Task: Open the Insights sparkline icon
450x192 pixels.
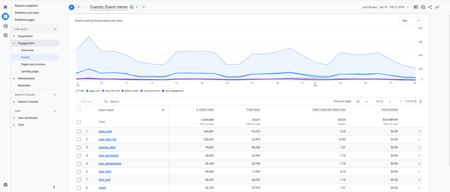Action: [437, 7]
